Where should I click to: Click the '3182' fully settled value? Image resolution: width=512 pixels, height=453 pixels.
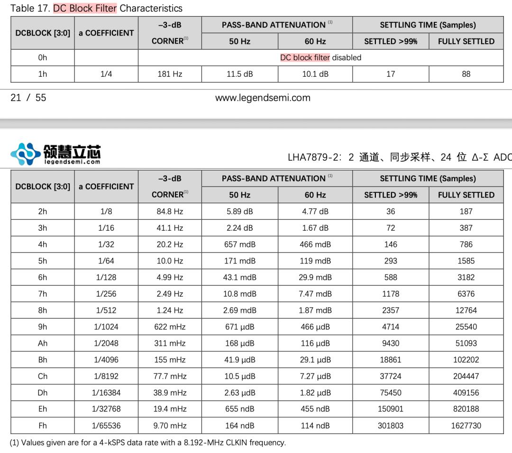466,277
